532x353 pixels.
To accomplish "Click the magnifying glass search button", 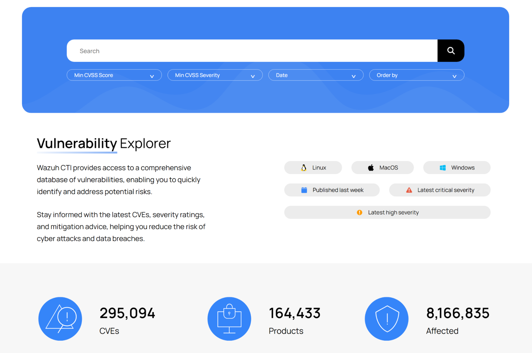I will pyautogui.click(x=451, y=51).
